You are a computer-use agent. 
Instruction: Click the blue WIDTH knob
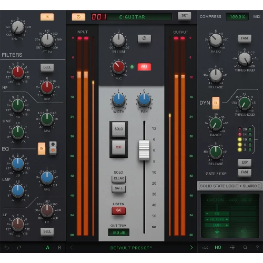(x=118, y=99)
